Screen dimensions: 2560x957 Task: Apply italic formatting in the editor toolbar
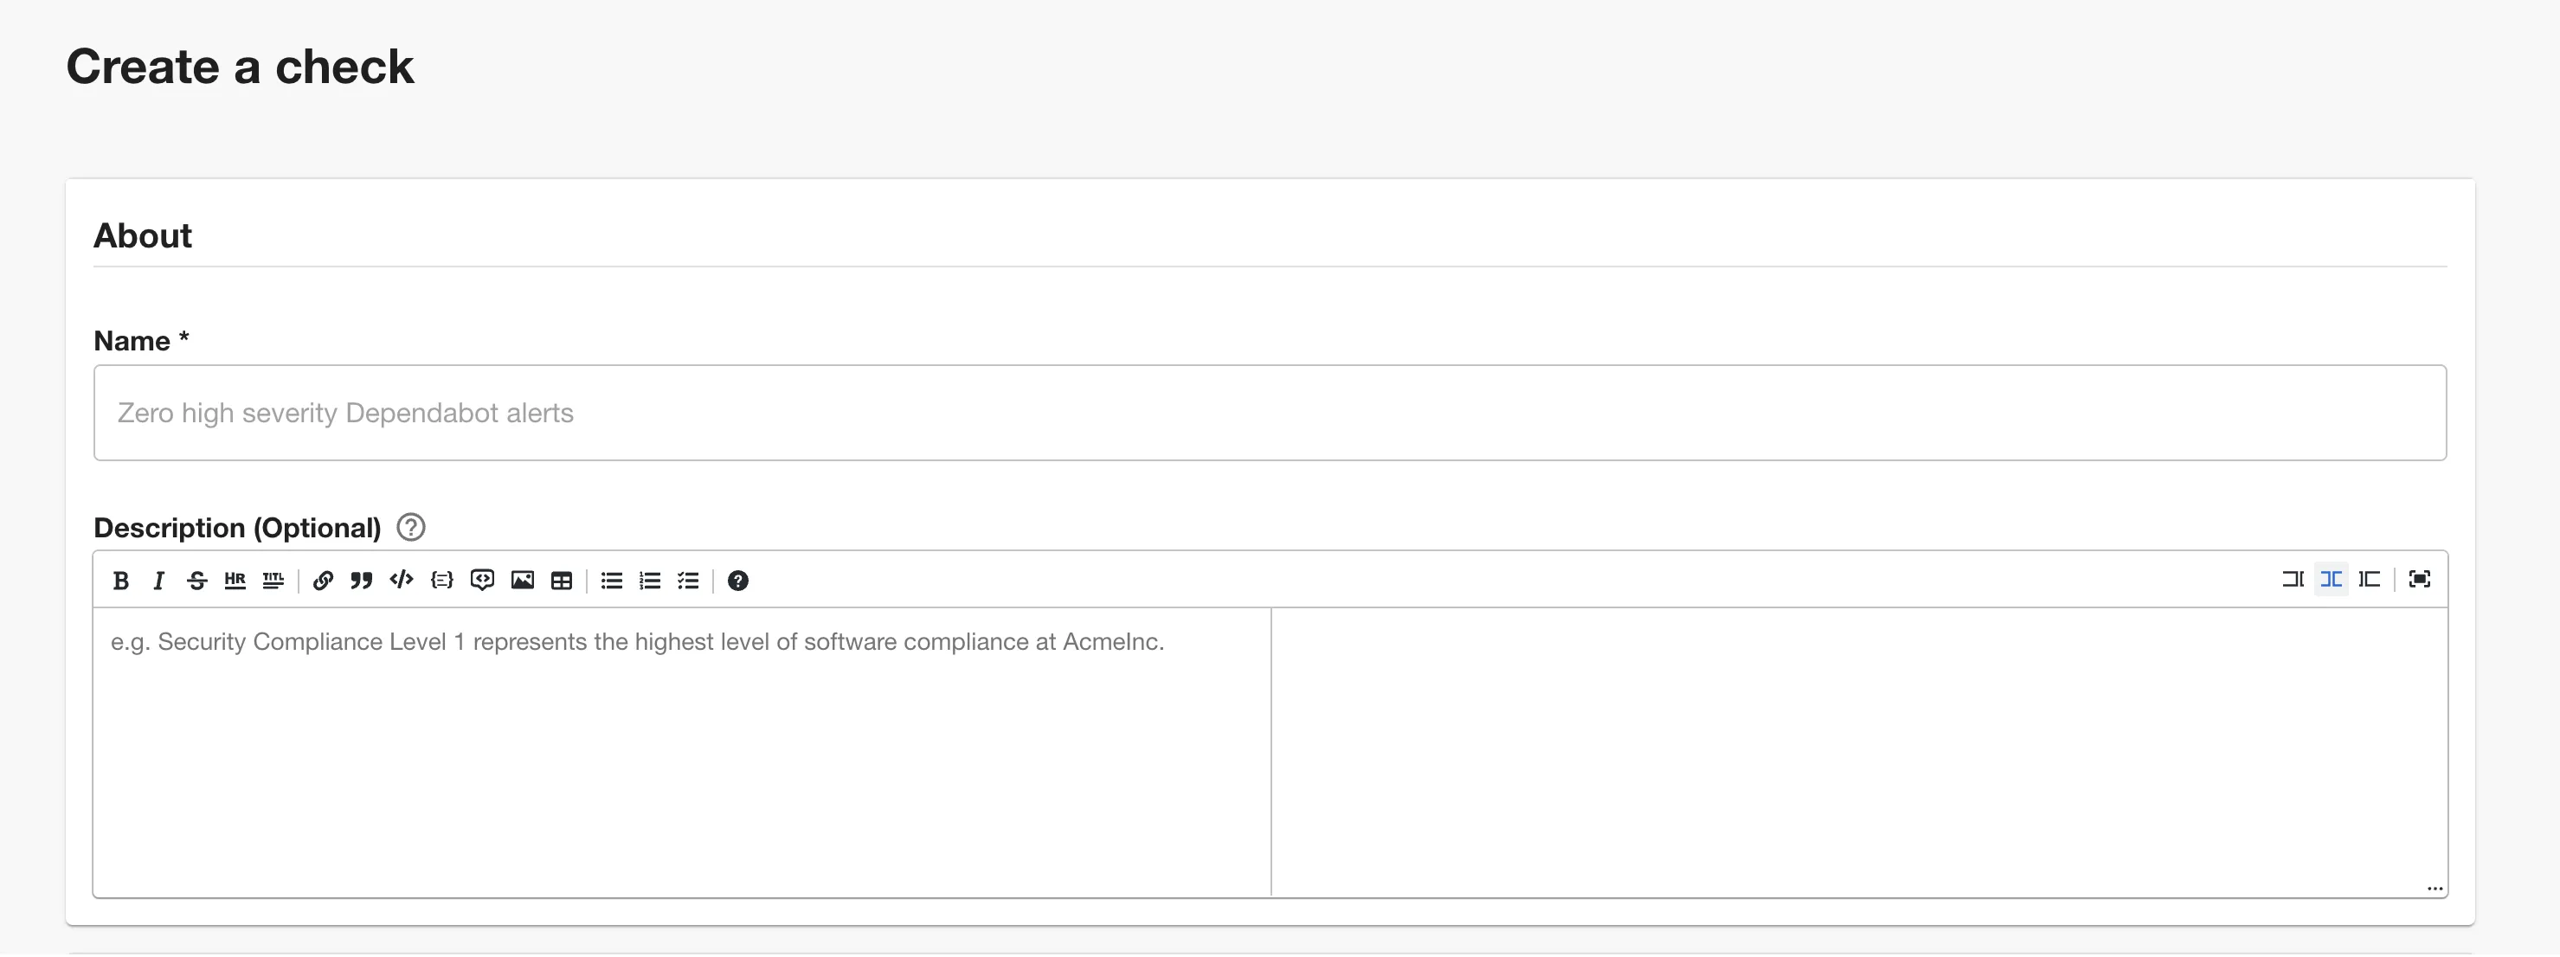coord(158,581)
